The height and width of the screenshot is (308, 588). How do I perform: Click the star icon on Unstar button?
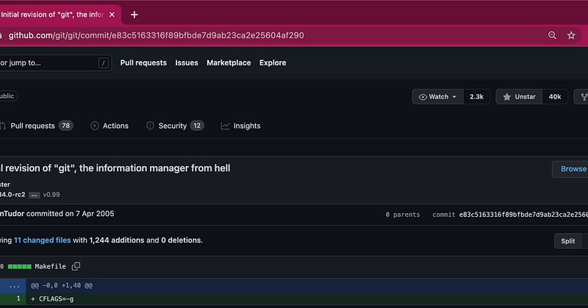coord(506,97)
